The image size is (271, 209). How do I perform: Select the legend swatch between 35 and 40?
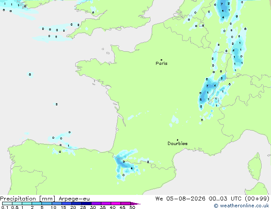click(x=106, y=203)
